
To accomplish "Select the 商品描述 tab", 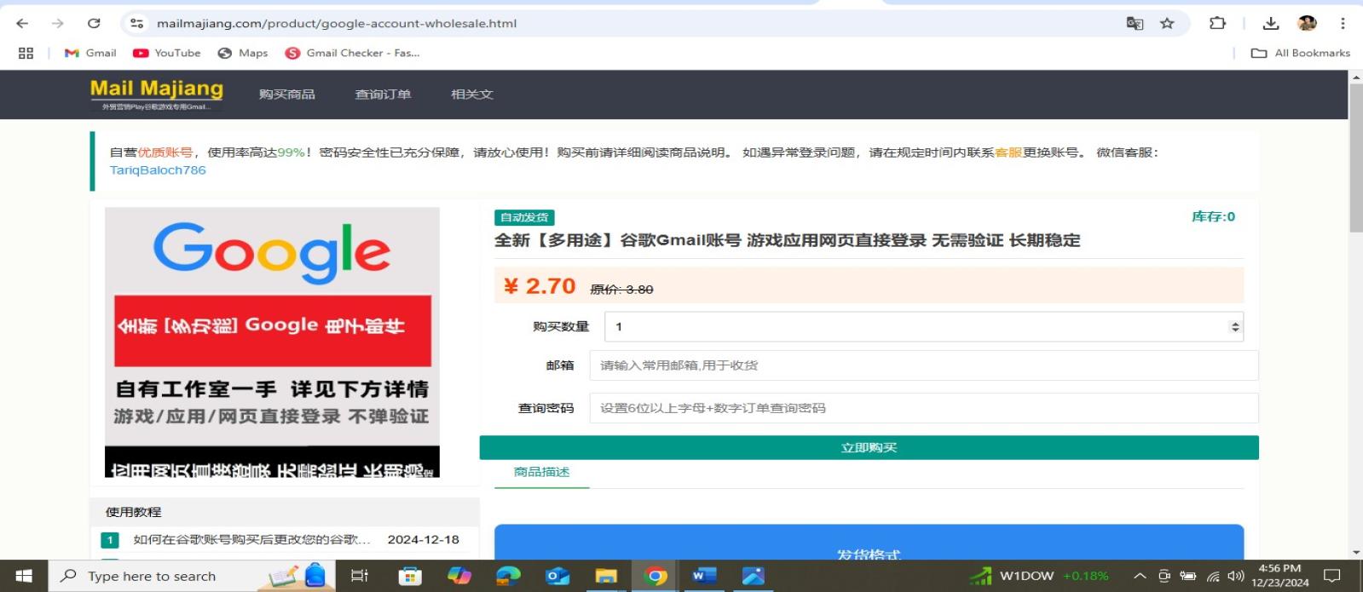I will [541, 472].
